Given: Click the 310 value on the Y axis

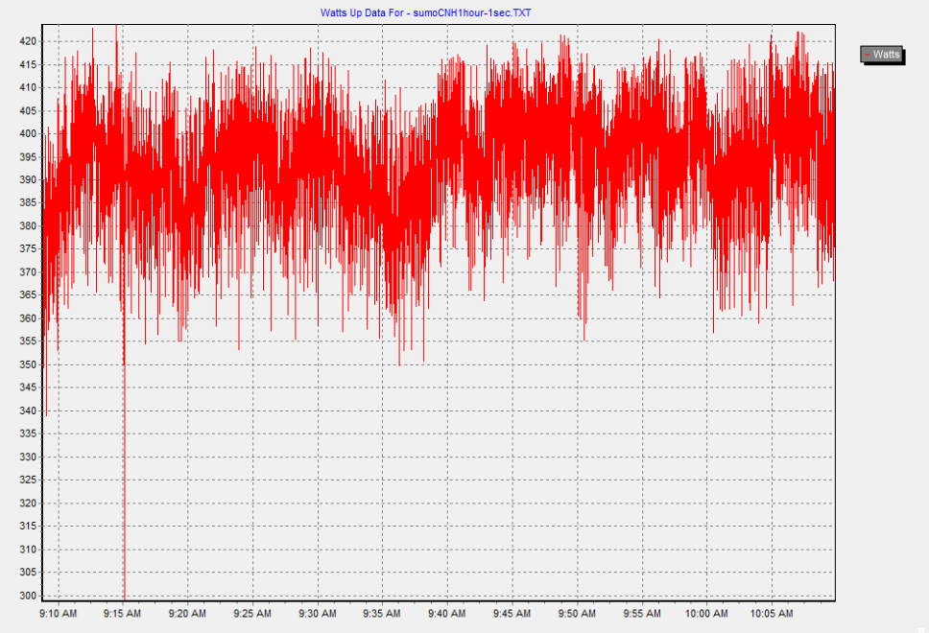Looking at the screenshot, I should pyautogui.click(x=28, y=550).
